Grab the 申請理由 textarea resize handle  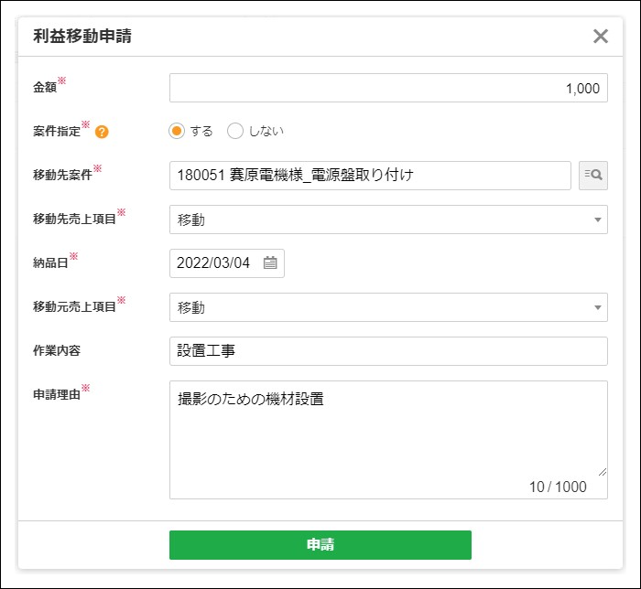pyautogui.click(x=602, y=471)
